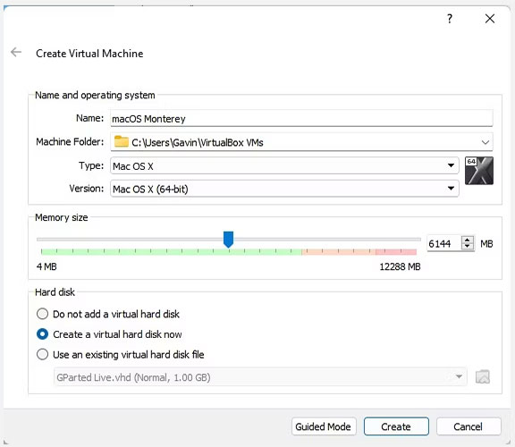Click the '12288 MB' maximum label

(x=400, y=266)
